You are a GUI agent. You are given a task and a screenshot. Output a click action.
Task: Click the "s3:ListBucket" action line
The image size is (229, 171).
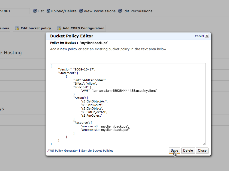pyautogui.click(x=92, y=105)
